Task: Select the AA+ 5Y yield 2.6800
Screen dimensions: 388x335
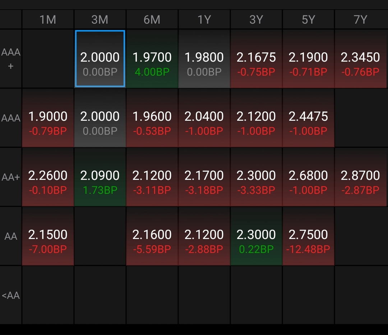Action: 308,177
